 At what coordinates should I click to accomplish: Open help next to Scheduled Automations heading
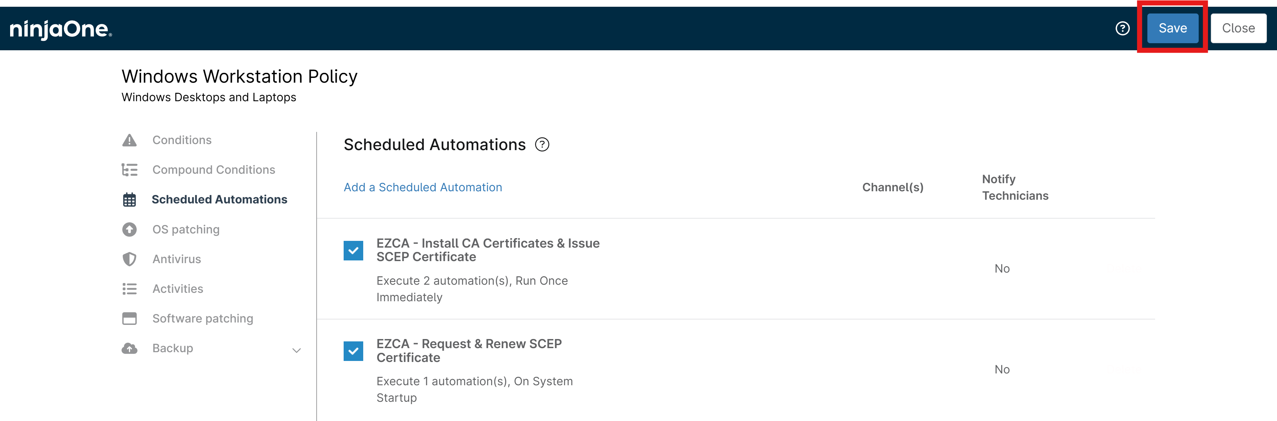[542, 145]
